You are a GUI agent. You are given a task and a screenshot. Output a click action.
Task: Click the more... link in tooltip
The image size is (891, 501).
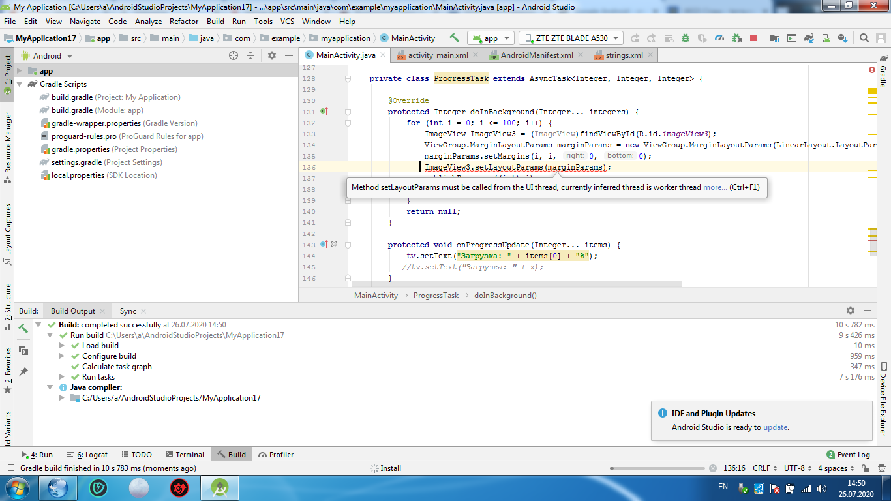tap(715, 187)
